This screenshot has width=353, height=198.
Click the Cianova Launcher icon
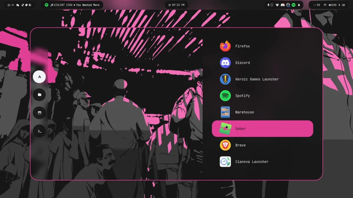pyautogui.click(x=225, y=162)
